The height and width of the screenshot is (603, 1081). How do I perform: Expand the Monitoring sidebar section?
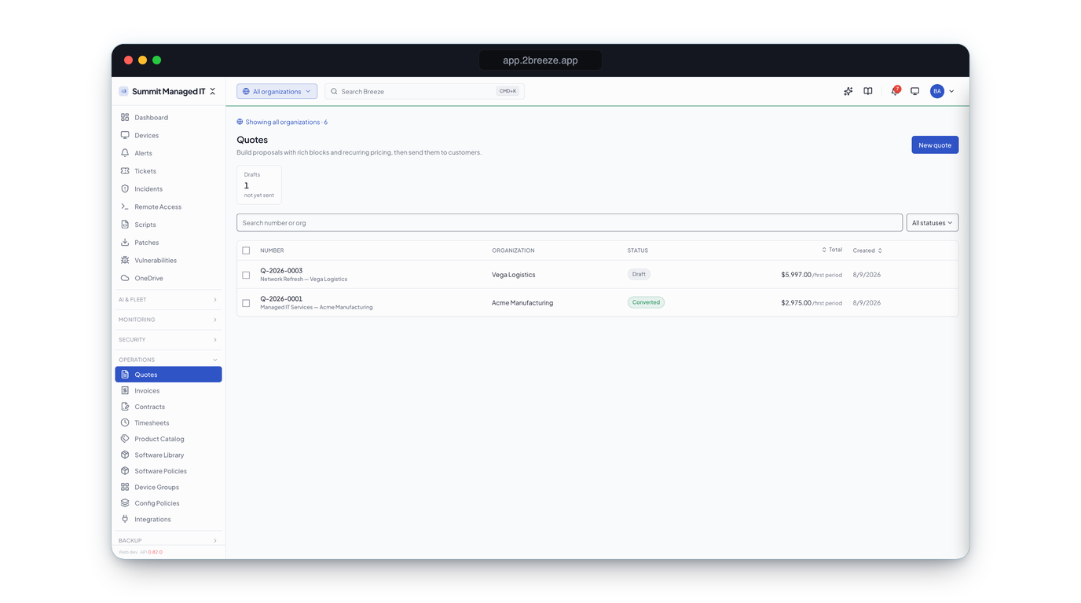(168, 320)
